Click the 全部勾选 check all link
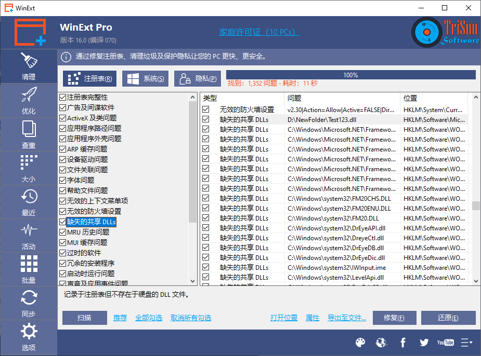Viewport: 481px width, 356px height. pos(149,318)
